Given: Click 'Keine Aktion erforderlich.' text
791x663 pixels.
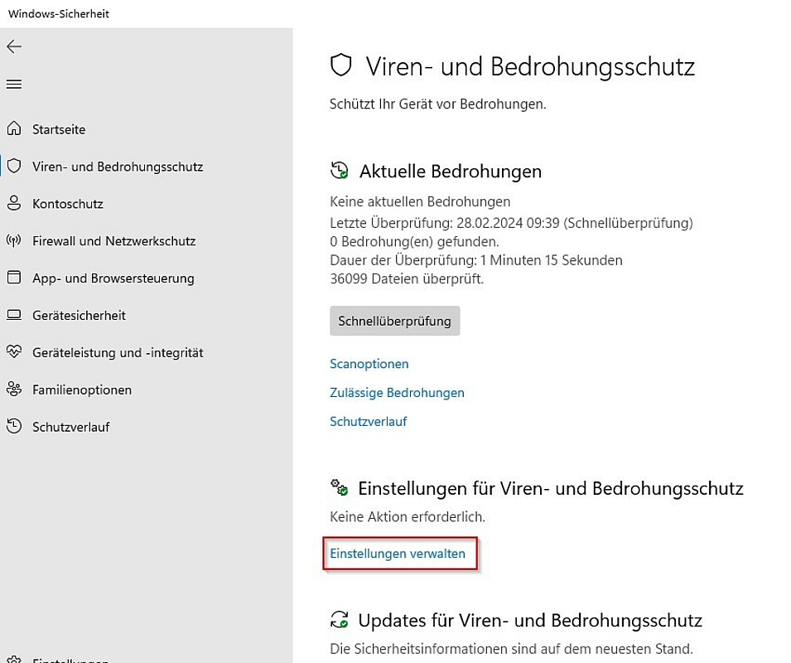Looking at the screenshot, I should 408,516.
